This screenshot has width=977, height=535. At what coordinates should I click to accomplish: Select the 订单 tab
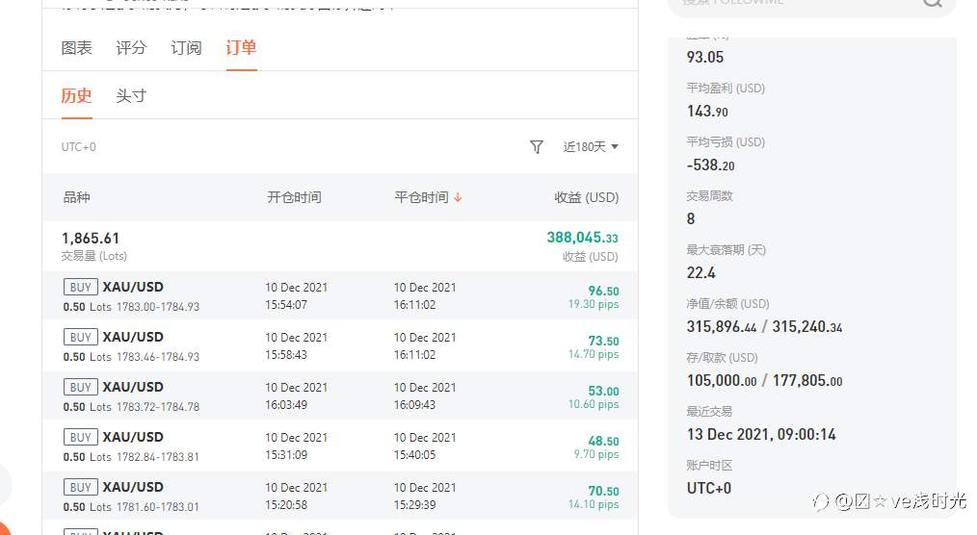241,47
